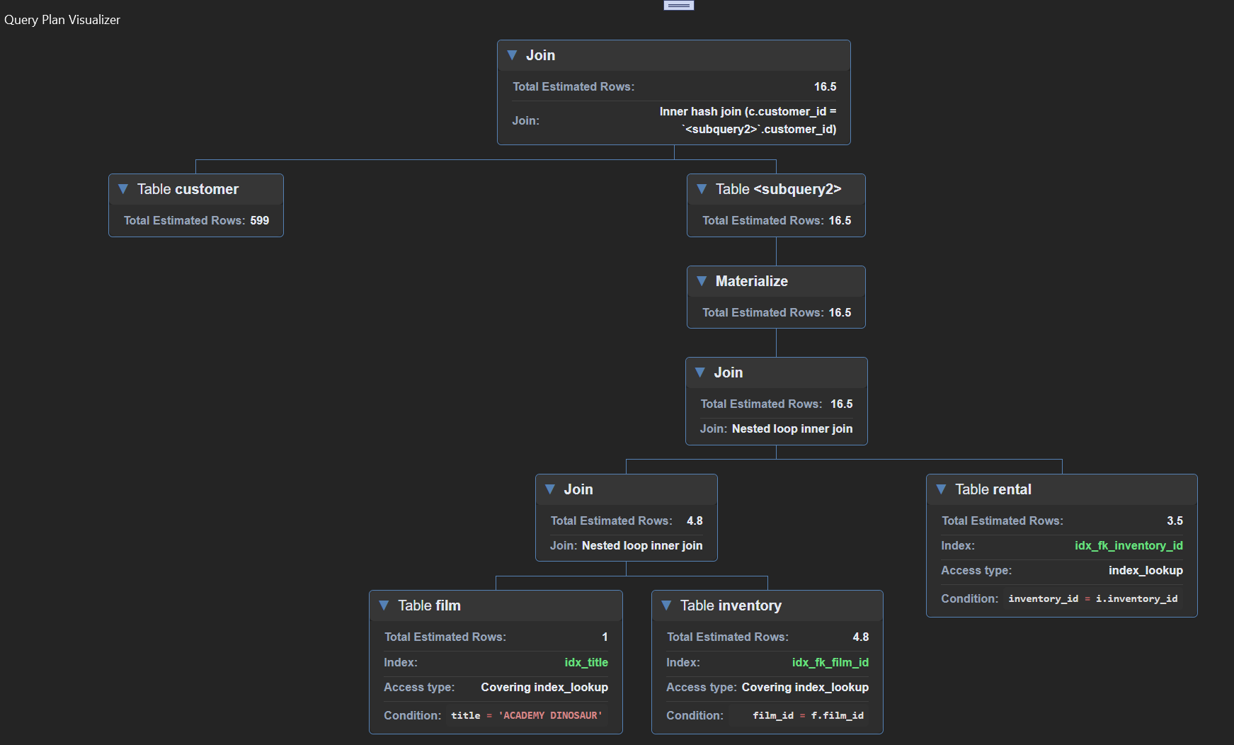This screenshot has width=1234, height=745.
Task: Click the Query Plan Visualizer title
Action: 62,20
